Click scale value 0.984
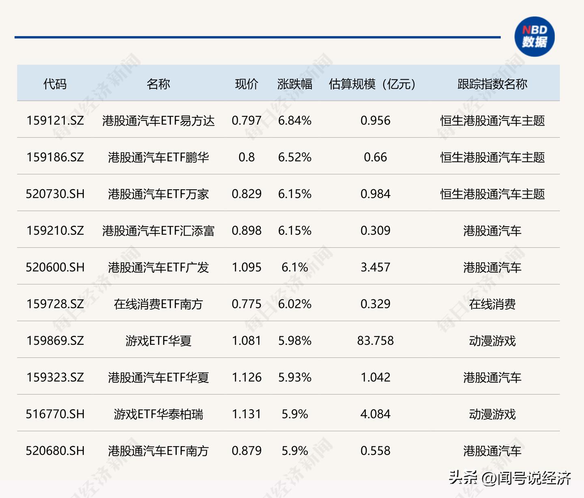The height and width of the screenshot is (498, 584). tap(376, 194)
